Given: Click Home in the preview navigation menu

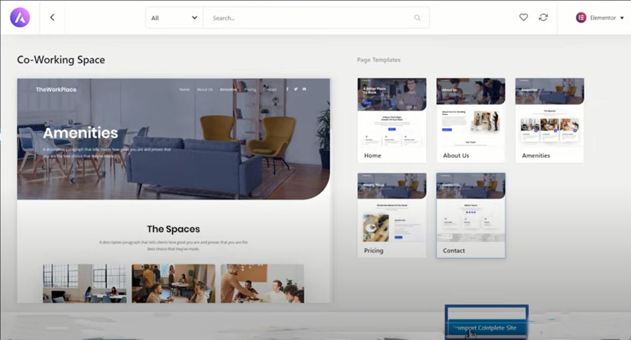Looking at the screenshot, I should 184,89.
